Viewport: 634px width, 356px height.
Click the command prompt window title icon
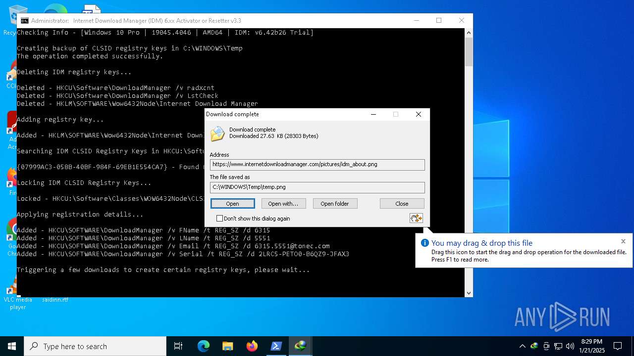tap(24, 21)
